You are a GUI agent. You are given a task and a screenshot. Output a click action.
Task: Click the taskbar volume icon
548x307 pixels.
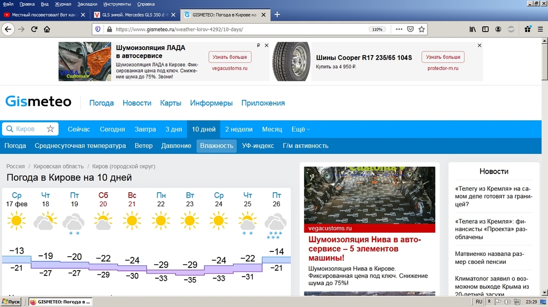click(x=507, y=302)
